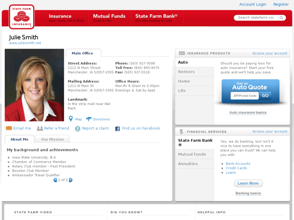Go to previous achievements page arrow

point(55,180)
